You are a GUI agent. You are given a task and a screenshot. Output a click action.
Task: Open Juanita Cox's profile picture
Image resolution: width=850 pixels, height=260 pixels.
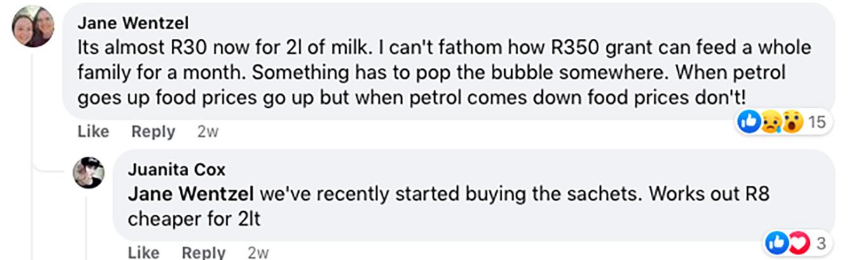(x=89, y=172)
